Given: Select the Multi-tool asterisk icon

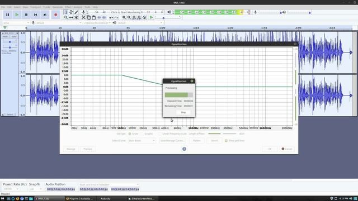Looking at the screenshot, I should [76, 17].
